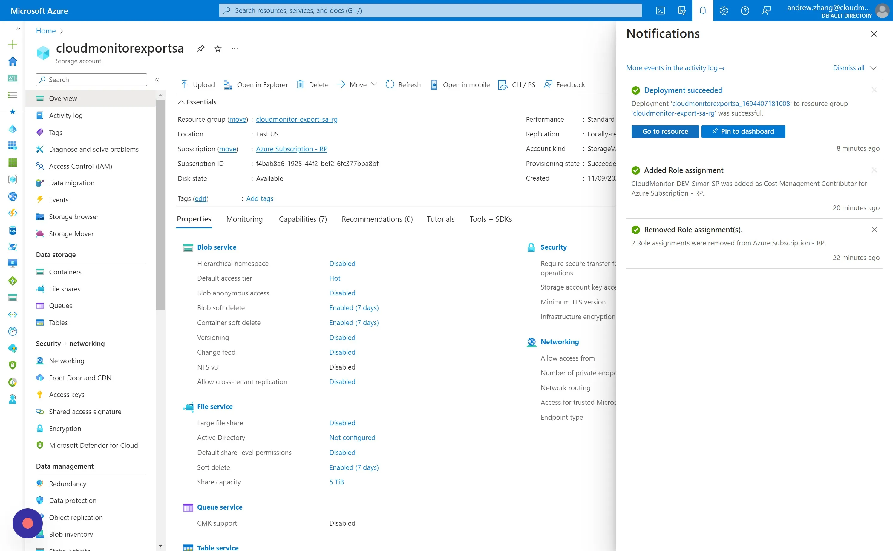Click Open in mobile toolbar button
The width and height of the screenshot is (893, 551).
pyautogui.click(x=460, y=84)
